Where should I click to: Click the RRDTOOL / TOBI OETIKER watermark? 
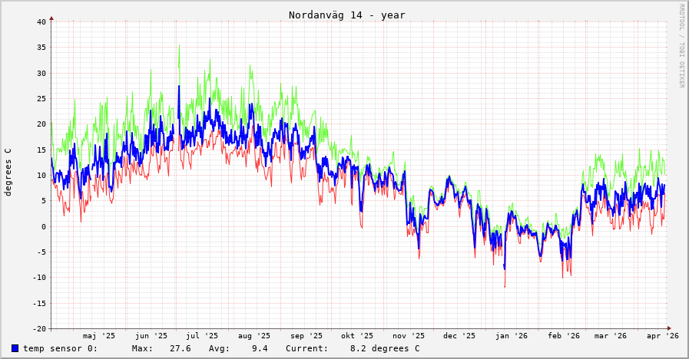pos(681,46)
